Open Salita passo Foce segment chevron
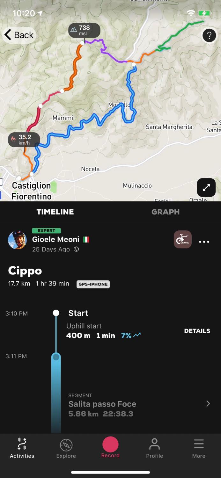This screenshot has height=478, width=221. [x=208, y=404]
